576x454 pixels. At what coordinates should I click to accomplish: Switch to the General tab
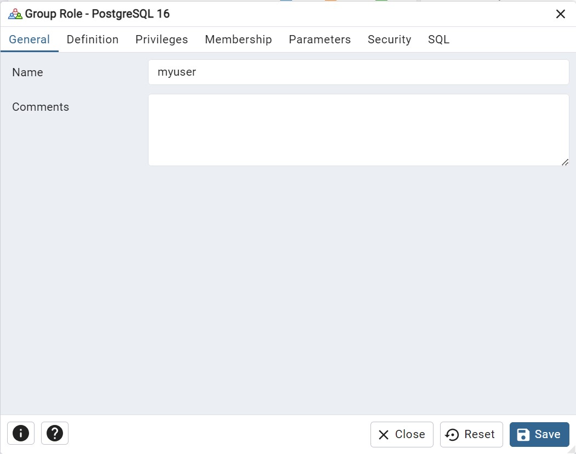pos(30,39)
